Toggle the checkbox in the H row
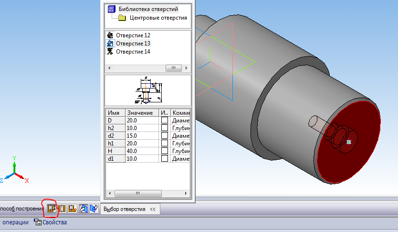 (165, 151)
